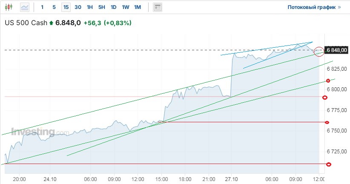Switch to the 30-minute interval
Screen dimensions: 350x184
click(78, 7)
